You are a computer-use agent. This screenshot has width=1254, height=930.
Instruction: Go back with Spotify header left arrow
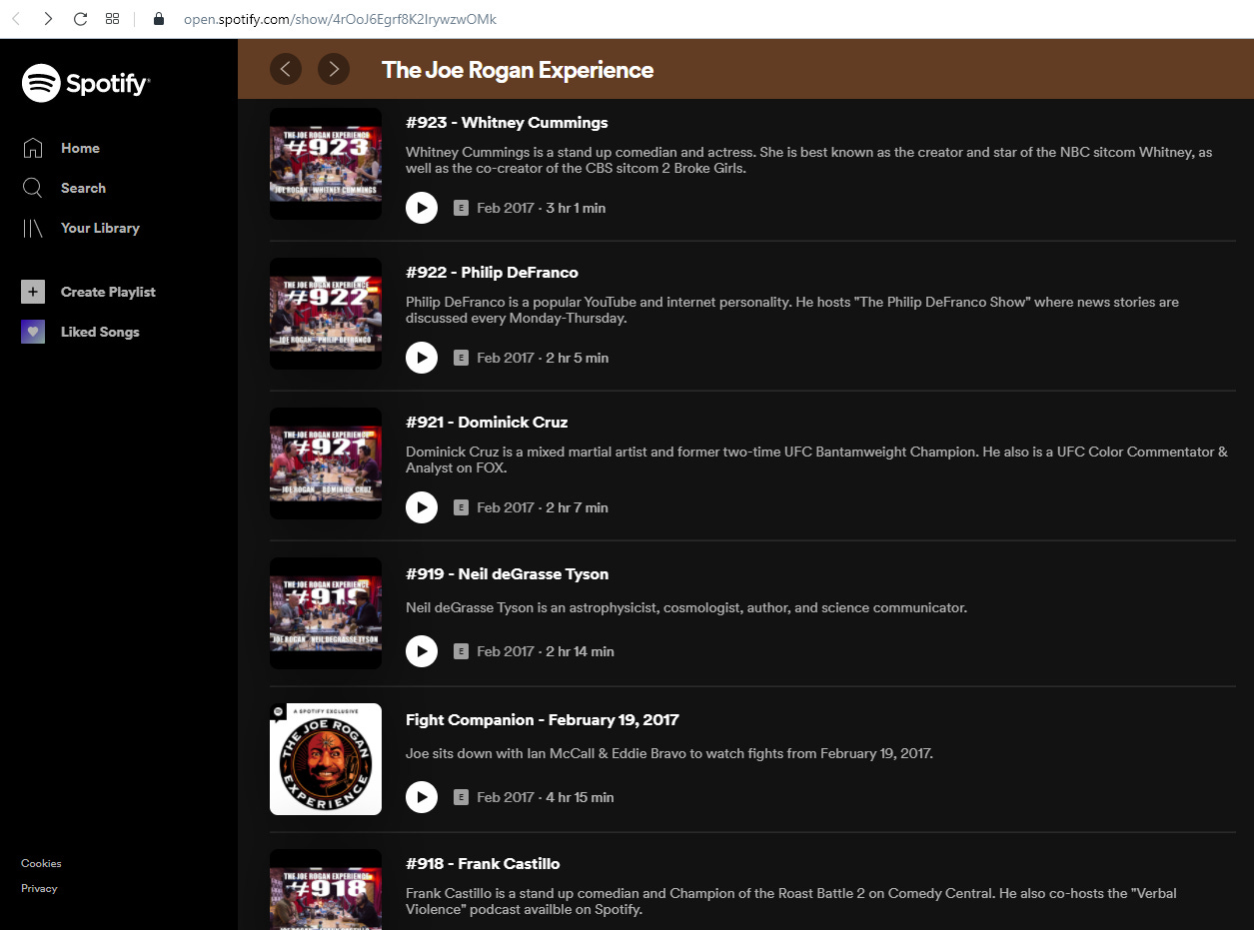click(x=286, y=69)
